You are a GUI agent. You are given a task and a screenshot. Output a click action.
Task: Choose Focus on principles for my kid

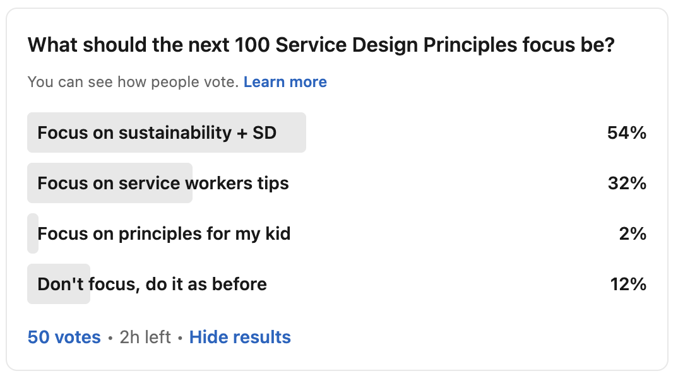click(x=164, y=234)
